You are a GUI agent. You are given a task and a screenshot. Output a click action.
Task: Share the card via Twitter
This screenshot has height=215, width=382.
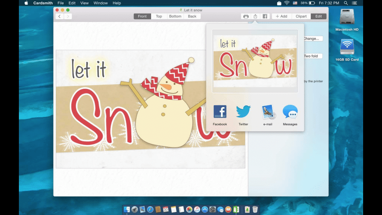pyautogui.click(x=243, y=115)
